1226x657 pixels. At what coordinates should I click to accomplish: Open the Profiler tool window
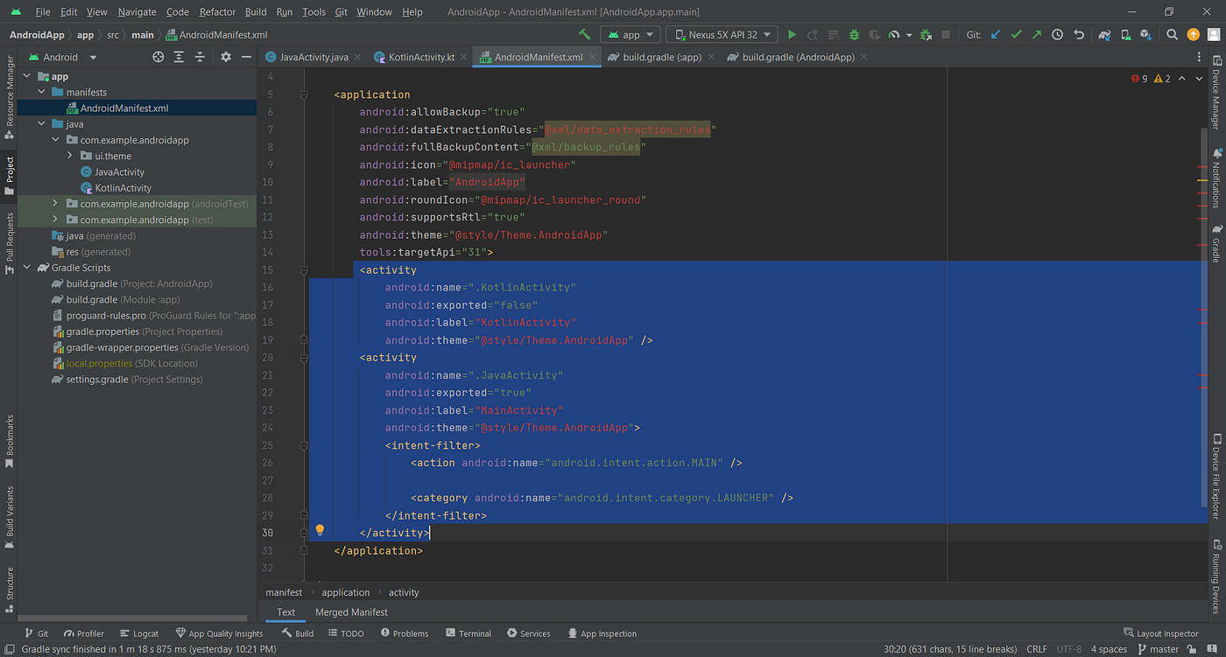(83, 633)
